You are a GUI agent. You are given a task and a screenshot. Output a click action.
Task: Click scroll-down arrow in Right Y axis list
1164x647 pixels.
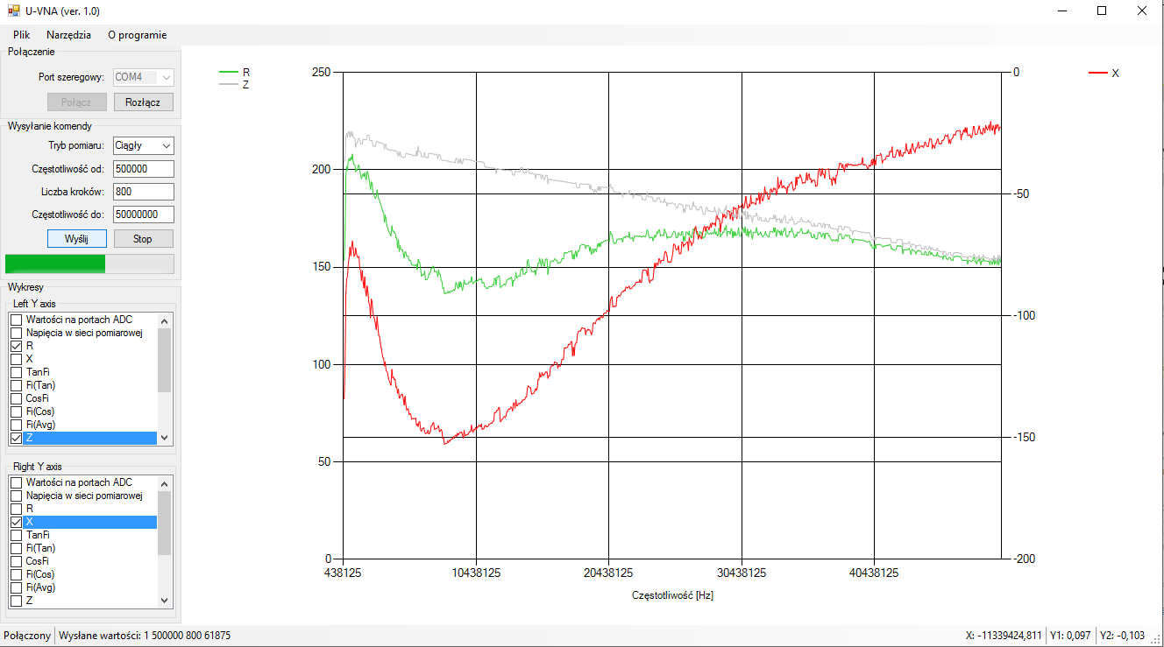tap(164, 601)
